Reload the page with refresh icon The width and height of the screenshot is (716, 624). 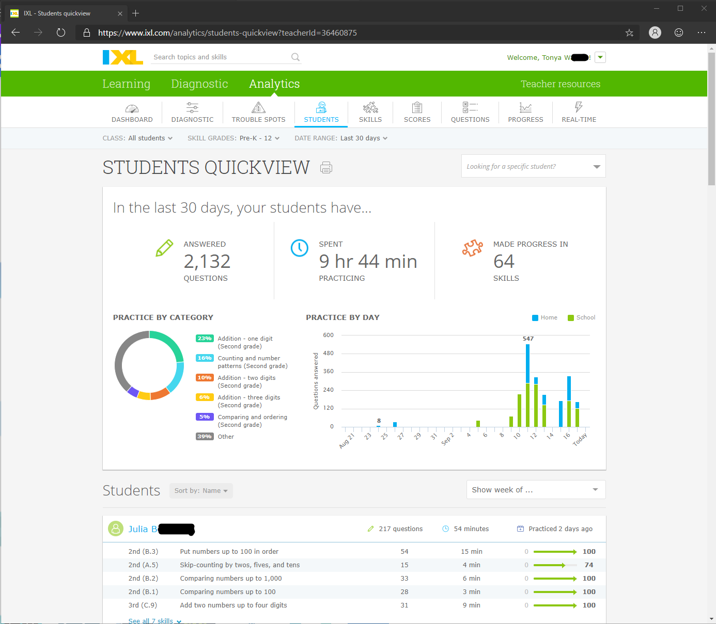pos(61,33)
